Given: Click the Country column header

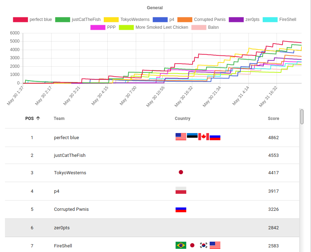Looking at the screenshot, I should pos(182,119).
